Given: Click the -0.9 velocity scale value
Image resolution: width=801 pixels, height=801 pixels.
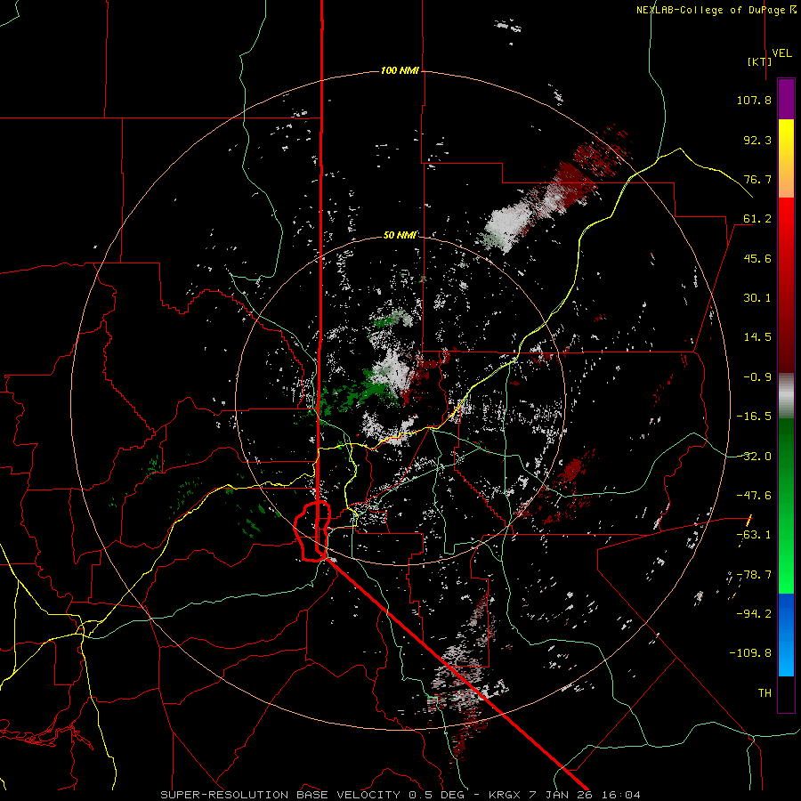Looking at the screenshot, I should click(x=757, y=377).
